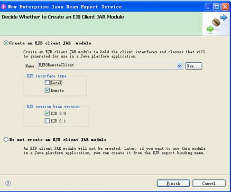Click the 'EJB session bean version' group label

[53, 107]
